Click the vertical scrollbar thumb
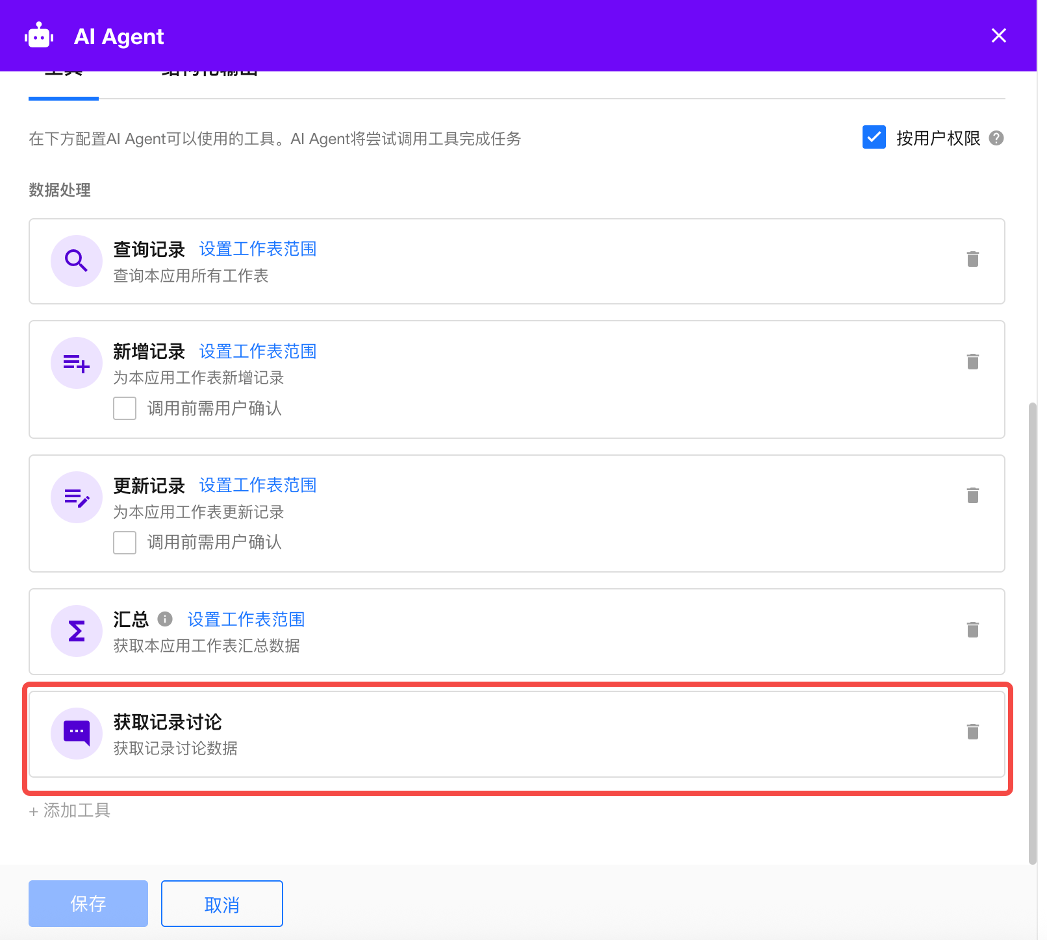Image resolution: width=1047 pixels, height=940 pixels. coord(1033,634)
